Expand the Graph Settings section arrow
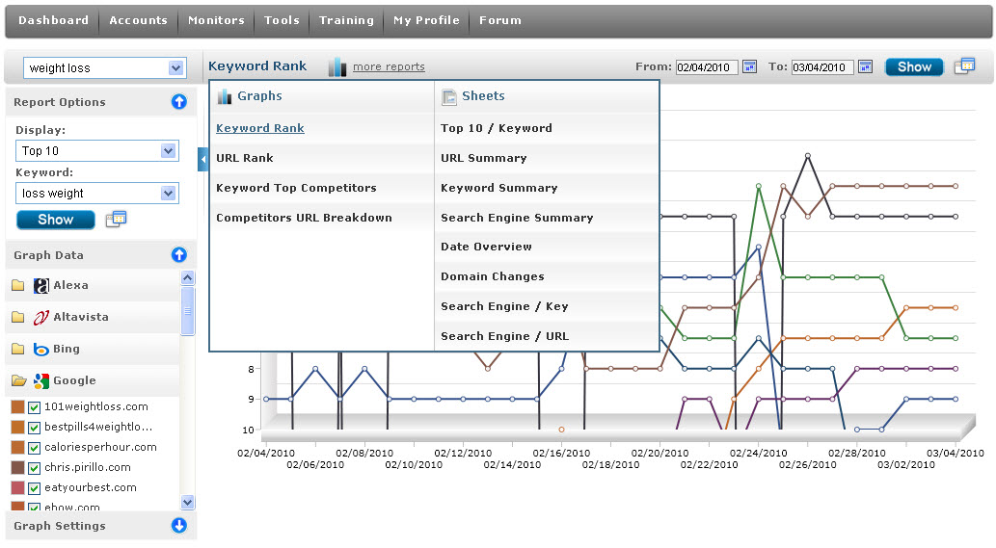The image size is (996, 548). [x=178, y=526]
